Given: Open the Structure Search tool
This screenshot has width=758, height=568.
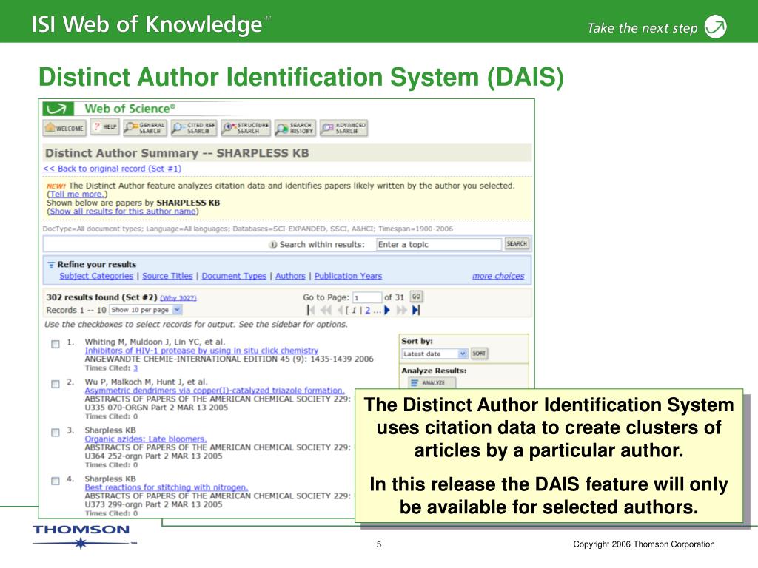Looking at the screenshot, I should tap(246, 128).
